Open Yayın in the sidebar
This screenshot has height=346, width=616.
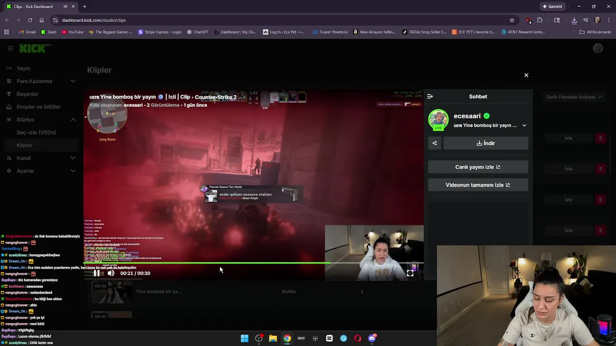[23, 68]
